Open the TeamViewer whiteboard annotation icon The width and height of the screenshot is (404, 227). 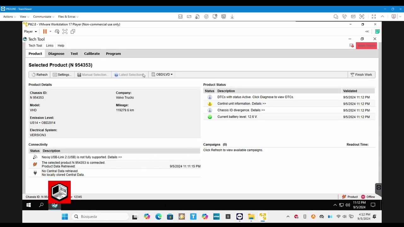pyautogui.click(x=353, y=16)
